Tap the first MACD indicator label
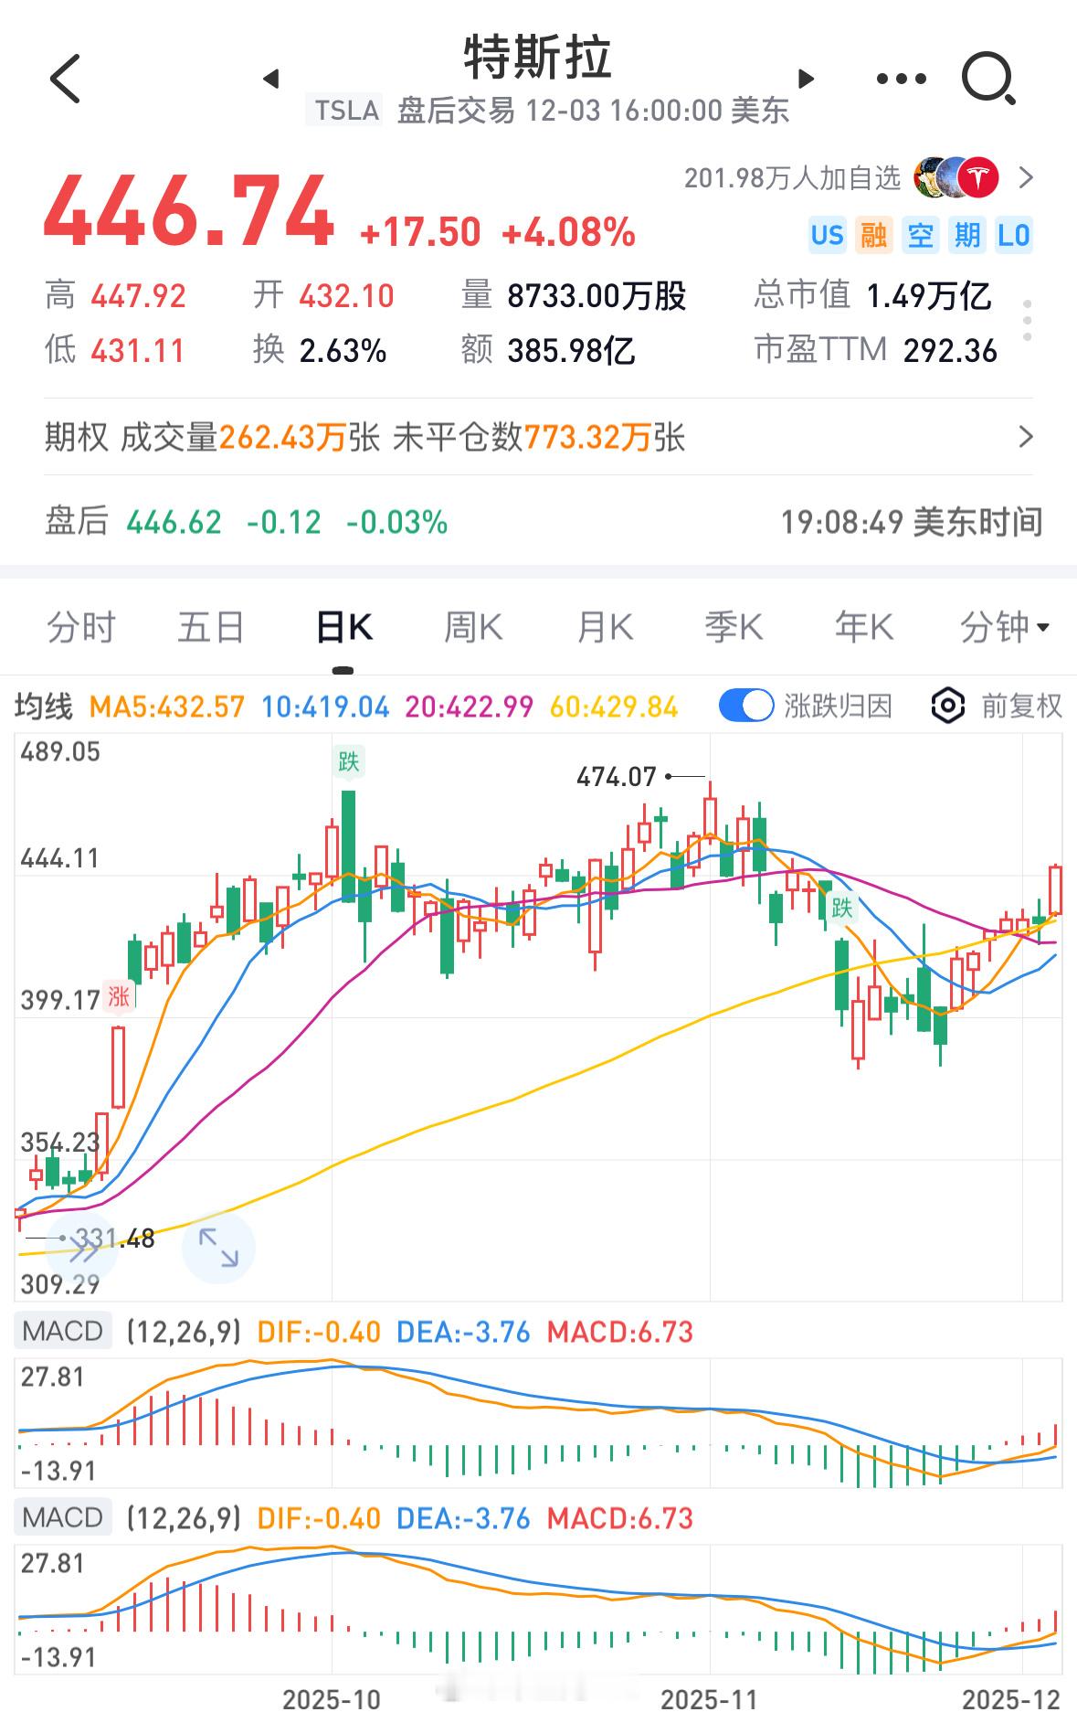Viewport: 1077px width, 1712px height. pyautogui.click(x=62, y=1331)
